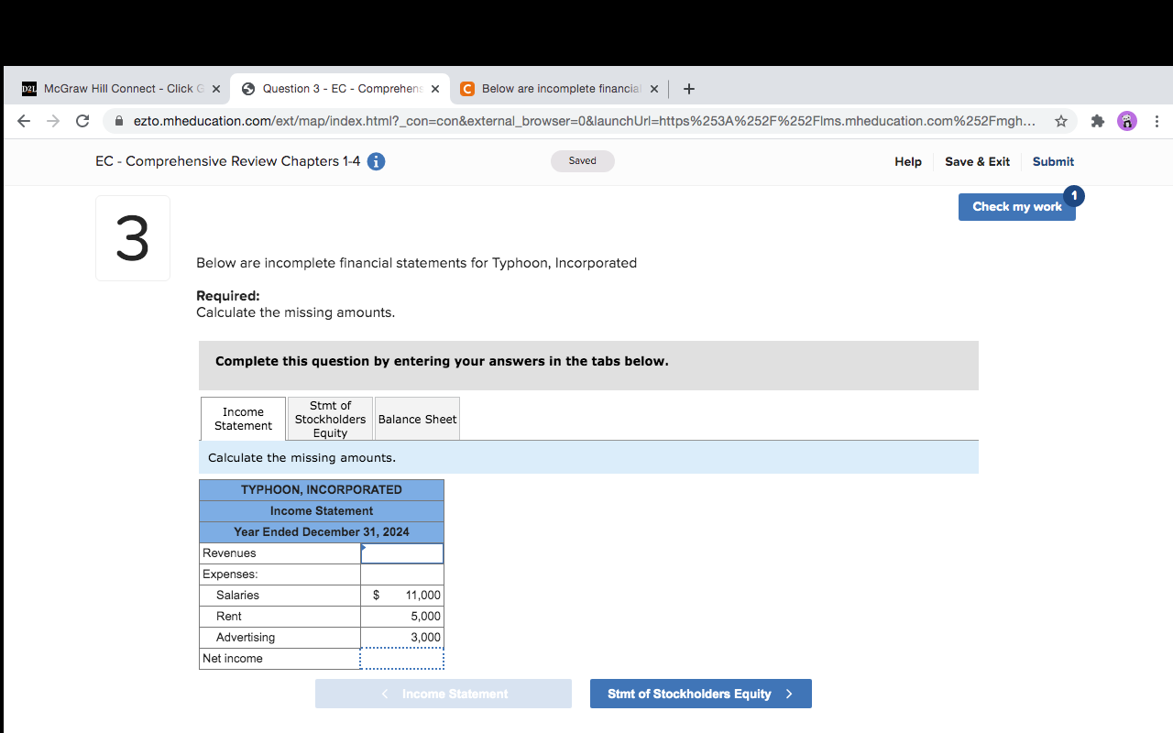1173x733 pixels.
Task: Click the Salaries amount 11,000 cell
Action: pyautogui.click(x=402, y=596)
